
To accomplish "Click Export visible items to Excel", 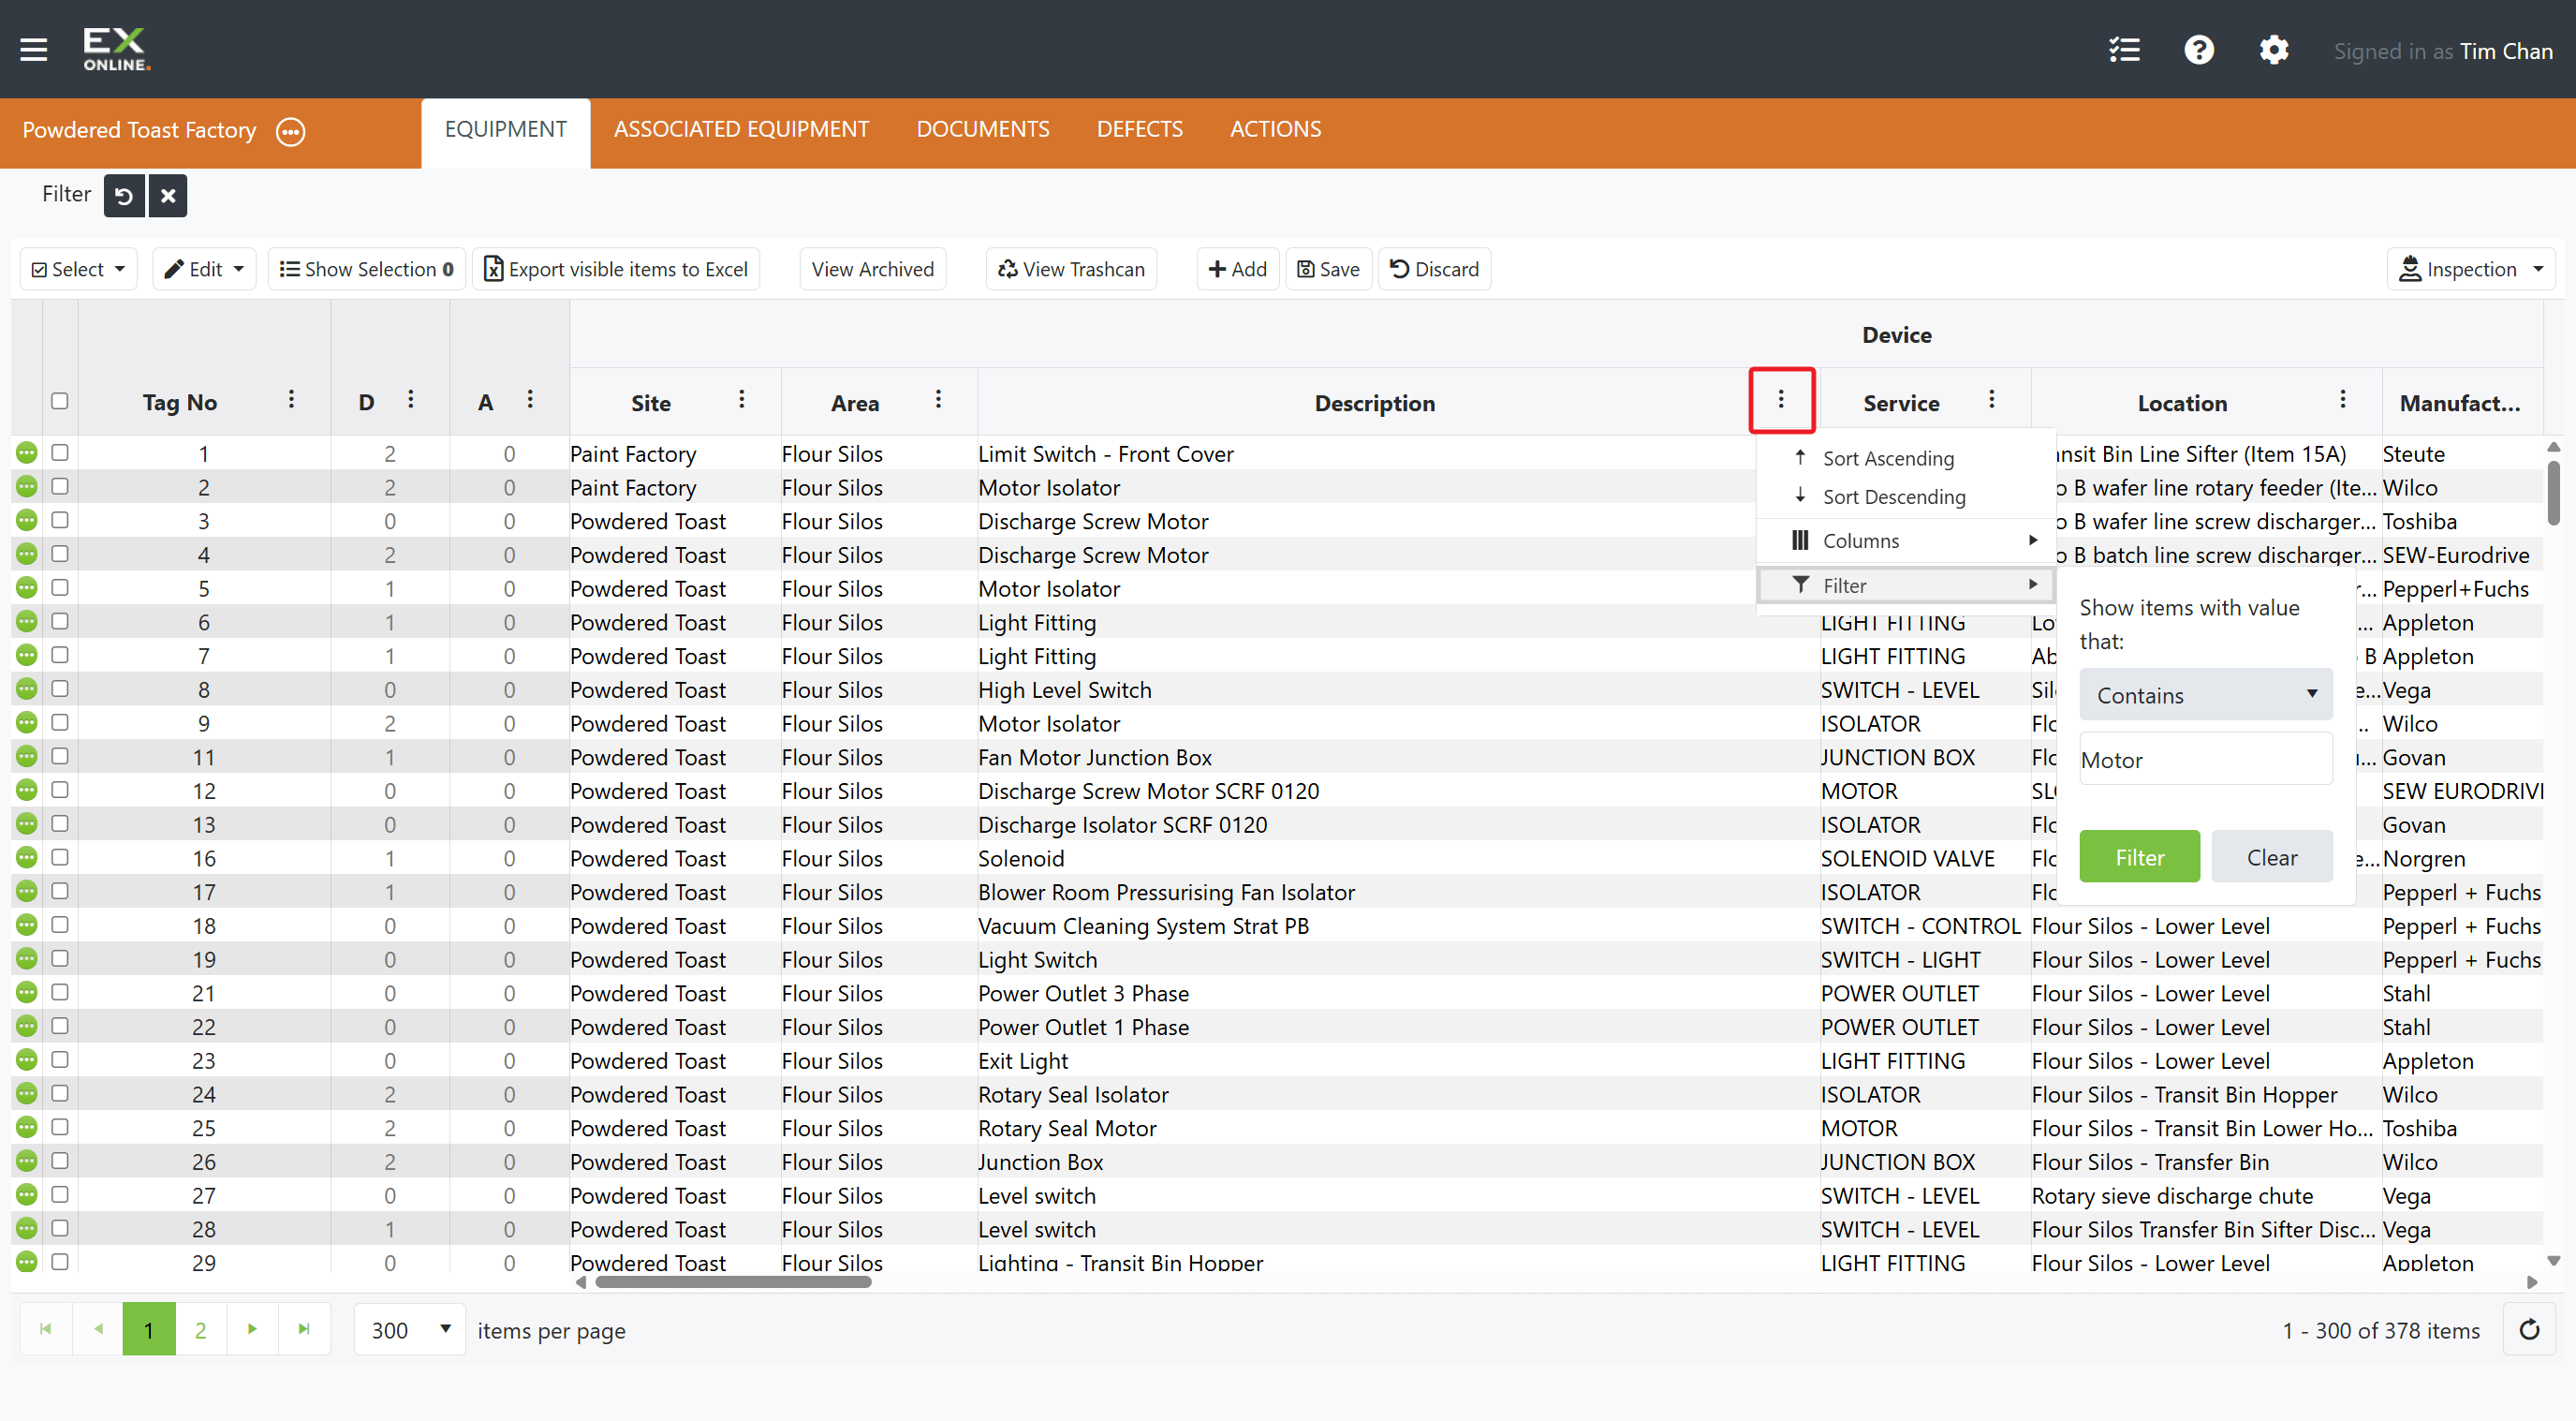I will pyautogui.click(x=616, y=269).
